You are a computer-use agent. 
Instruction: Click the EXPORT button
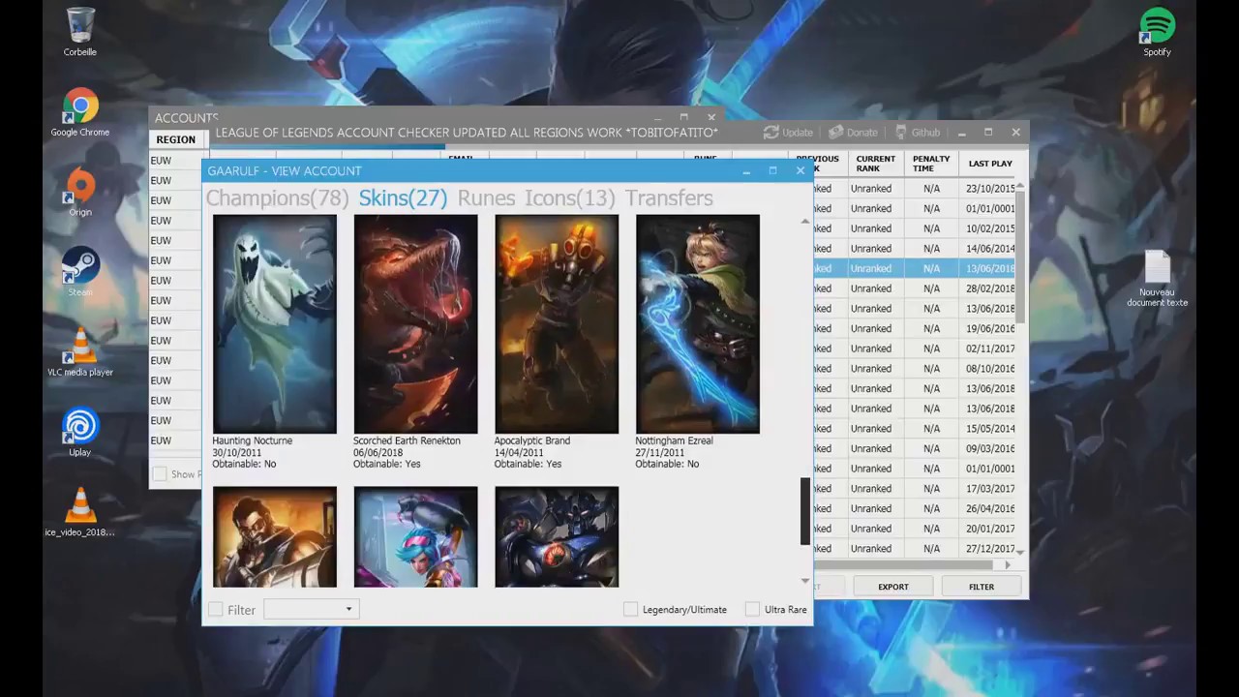(892, 587)
